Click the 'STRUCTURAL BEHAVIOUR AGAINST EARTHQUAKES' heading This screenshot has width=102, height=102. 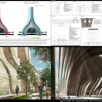31,3
